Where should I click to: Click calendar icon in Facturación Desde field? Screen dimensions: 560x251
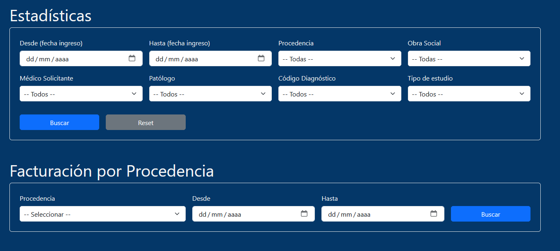pos(304,214)
